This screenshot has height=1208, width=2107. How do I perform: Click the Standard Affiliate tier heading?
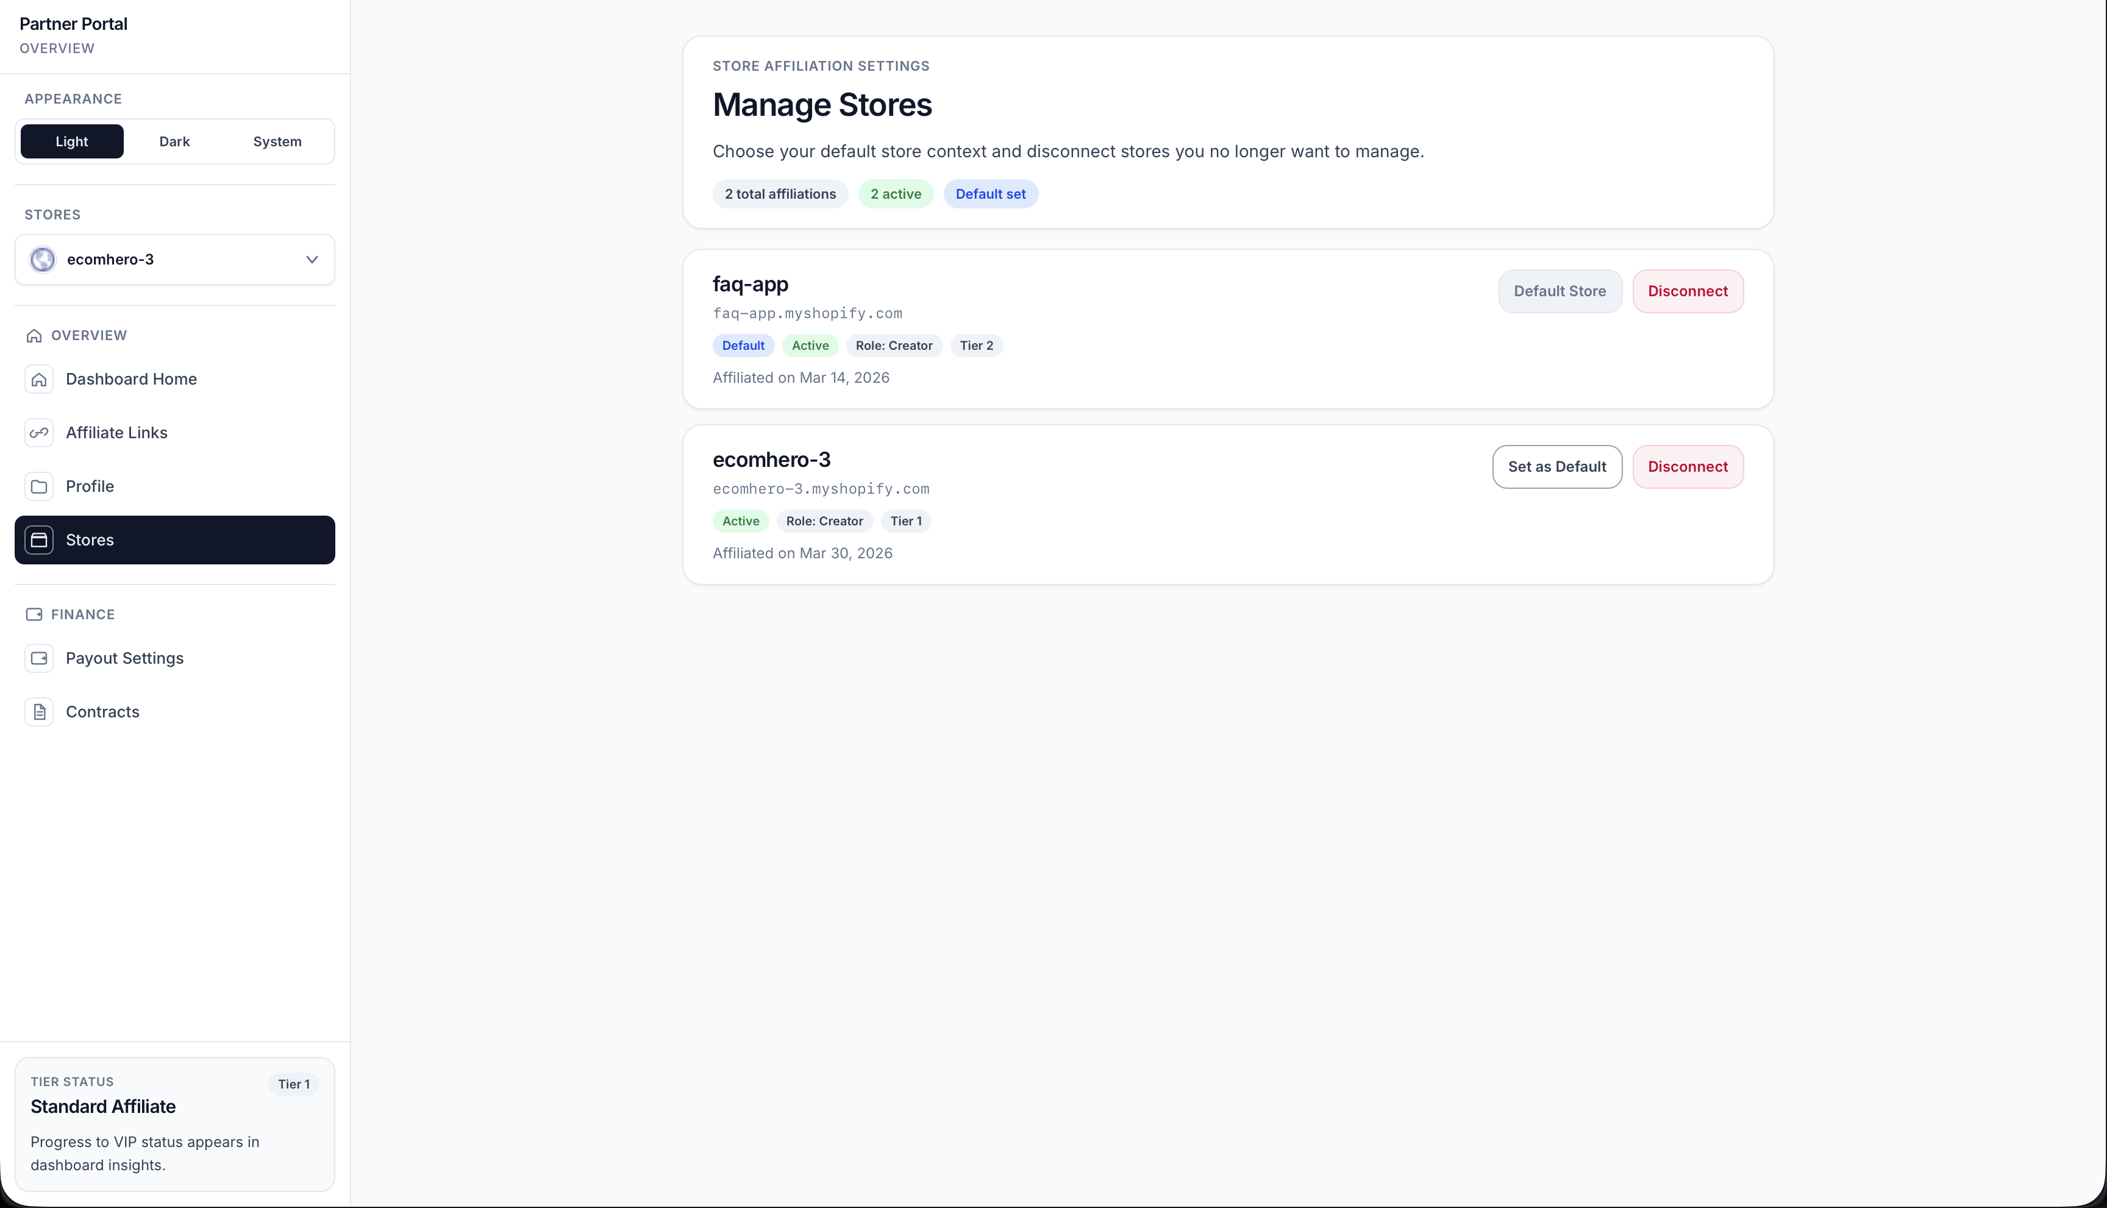click(103, 1107)
